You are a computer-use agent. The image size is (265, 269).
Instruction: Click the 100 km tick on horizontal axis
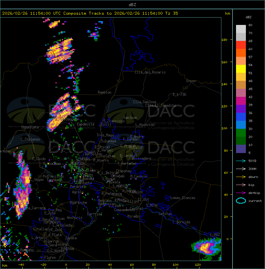[175, 265]
